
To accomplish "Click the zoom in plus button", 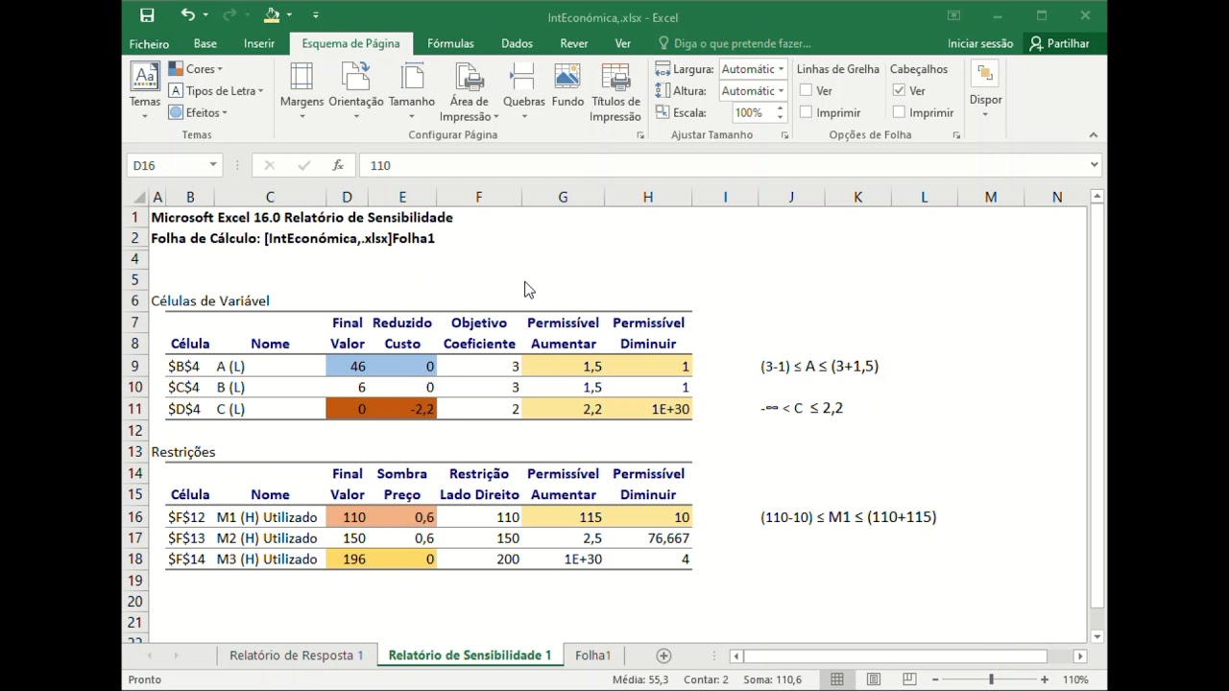I will pyautogui.click(x=1045, y=679).
